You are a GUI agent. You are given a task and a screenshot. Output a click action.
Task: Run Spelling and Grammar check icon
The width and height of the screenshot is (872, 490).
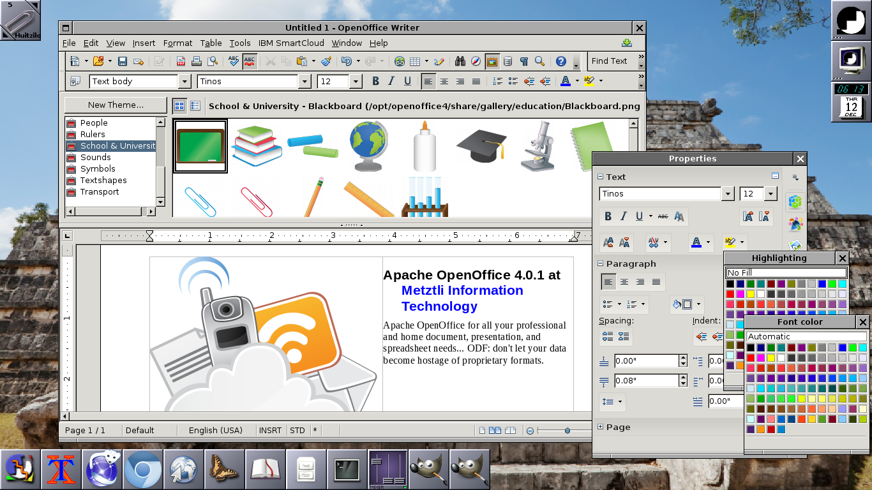coord(234,61)
